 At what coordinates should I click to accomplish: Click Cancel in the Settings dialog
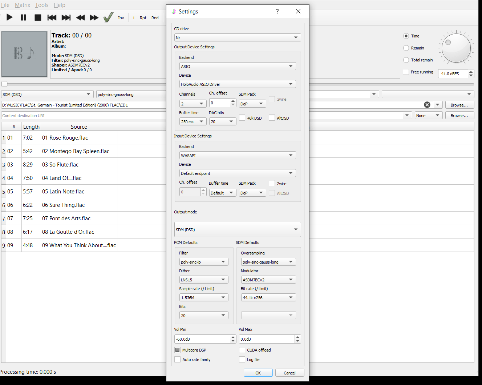pyautogui.click(x=289, y=373)
